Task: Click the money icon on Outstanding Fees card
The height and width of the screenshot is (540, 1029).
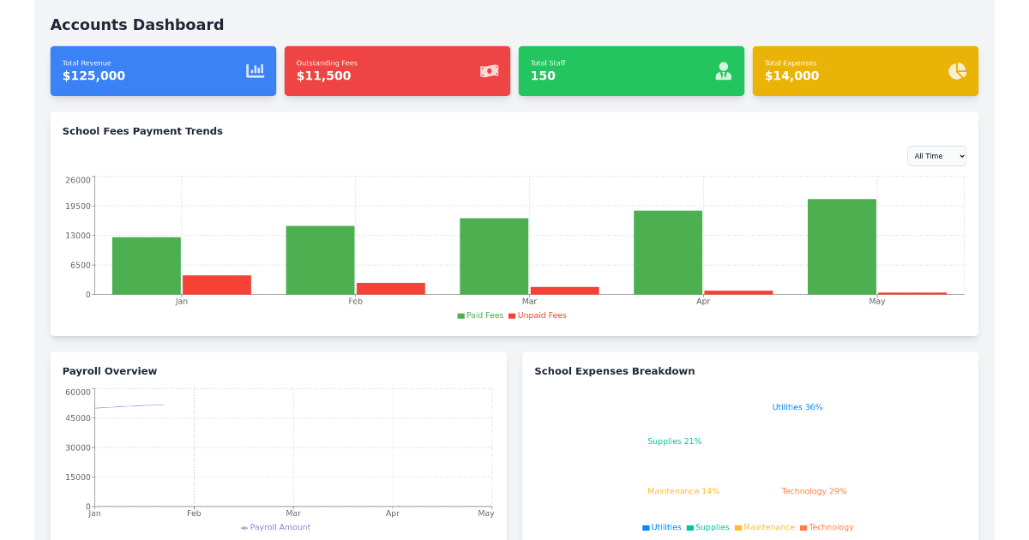Action: tap(489, 70)
